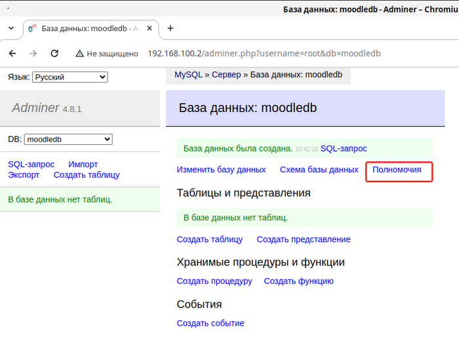The image size is (459, 339).
Task: Open the Импорт link
Action: coord(83,164)
